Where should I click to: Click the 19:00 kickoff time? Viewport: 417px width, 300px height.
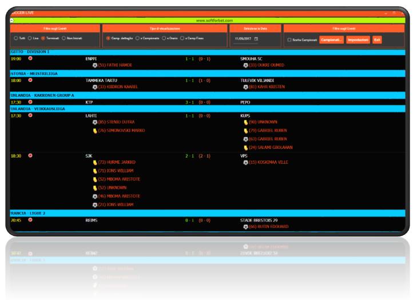pos(16,59)
